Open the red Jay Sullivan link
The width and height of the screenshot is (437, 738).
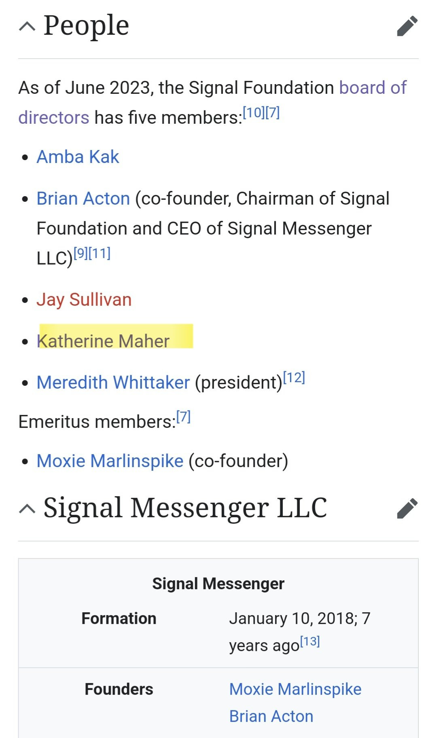coord(84,300)
